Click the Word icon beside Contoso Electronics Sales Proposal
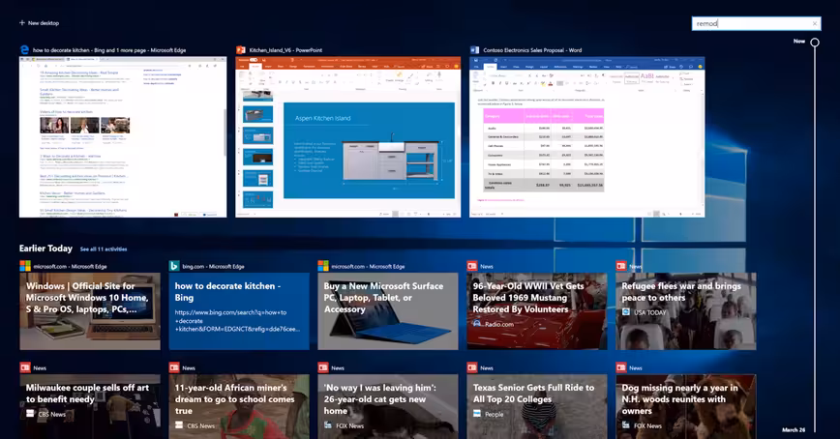Viewport: 840px width, 439px height. tap(474, 49)
